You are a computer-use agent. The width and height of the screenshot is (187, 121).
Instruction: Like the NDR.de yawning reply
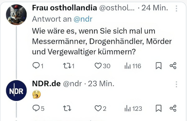(99, 108)
